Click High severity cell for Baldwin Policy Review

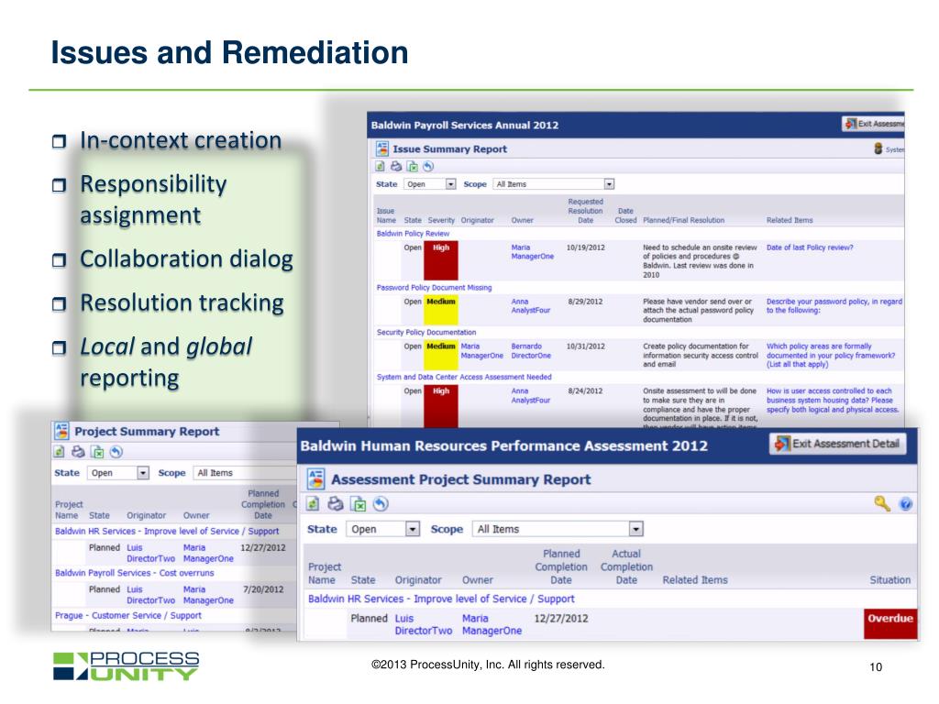[441, 260]
